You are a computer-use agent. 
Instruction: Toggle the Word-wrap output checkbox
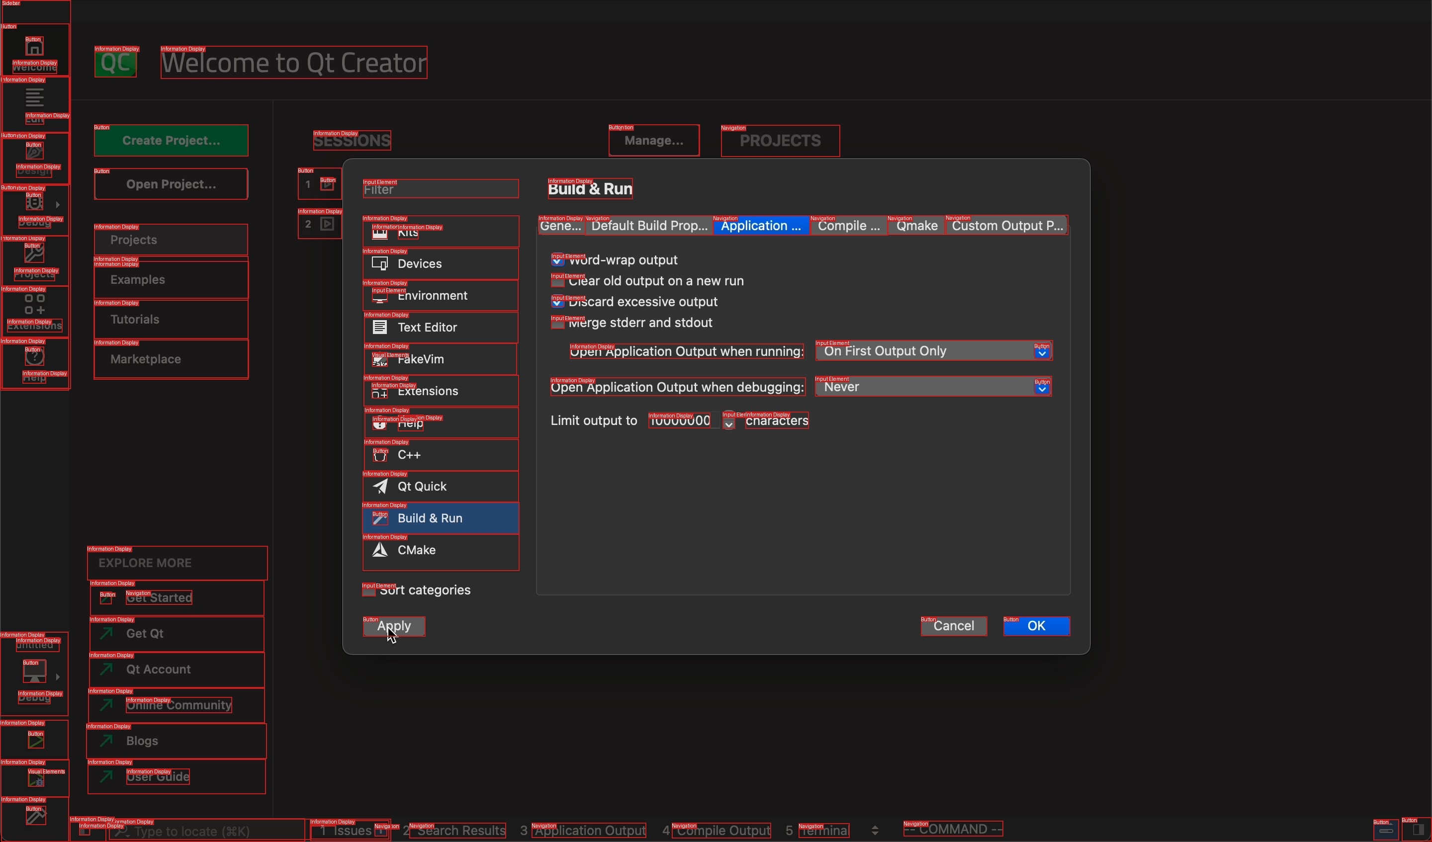point(557,260)
